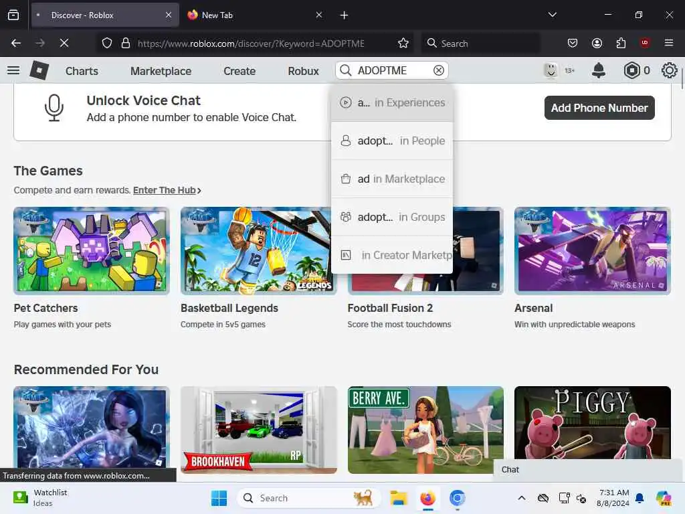Show site security lock info
This screenshot has height=514, width=685.
(x=126, y=43)
